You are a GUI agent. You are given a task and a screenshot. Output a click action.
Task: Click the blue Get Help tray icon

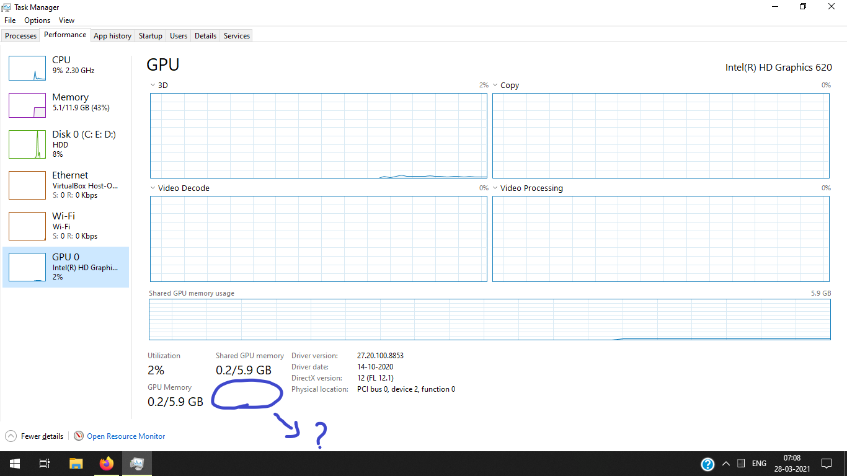click(707, 463)
